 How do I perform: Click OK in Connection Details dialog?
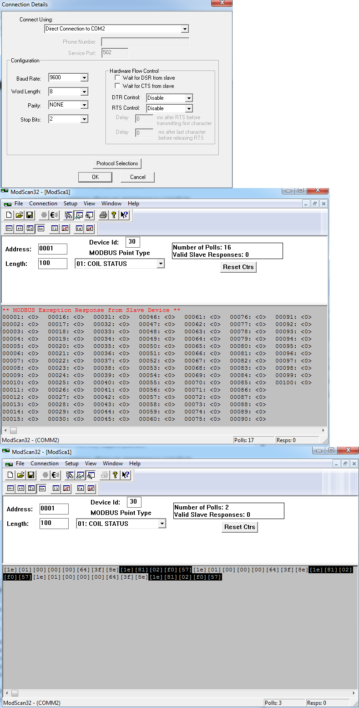(x=95, y=177)
